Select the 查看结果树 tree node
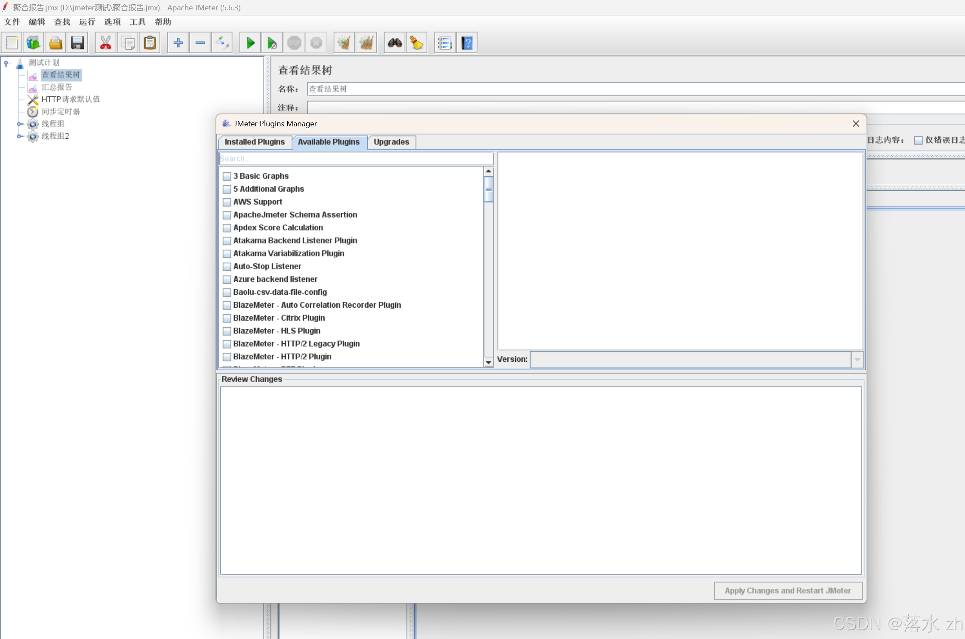 point(61,75)
